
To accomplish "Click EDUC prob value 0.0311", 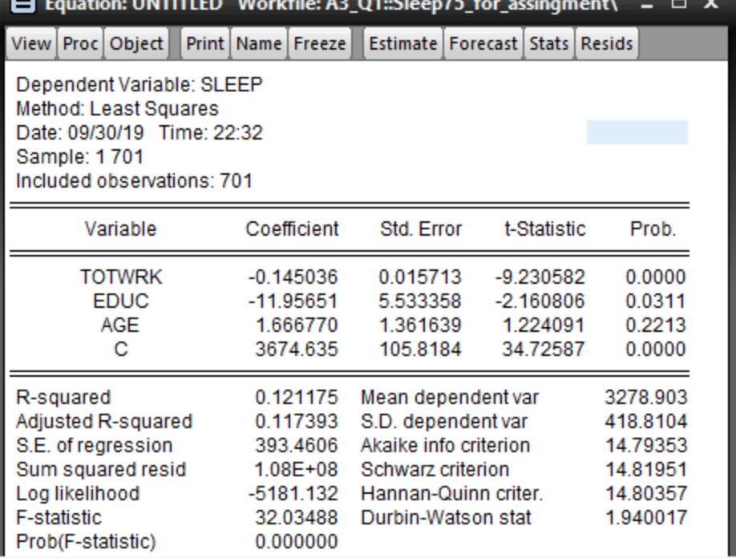I will click(656, 301).
